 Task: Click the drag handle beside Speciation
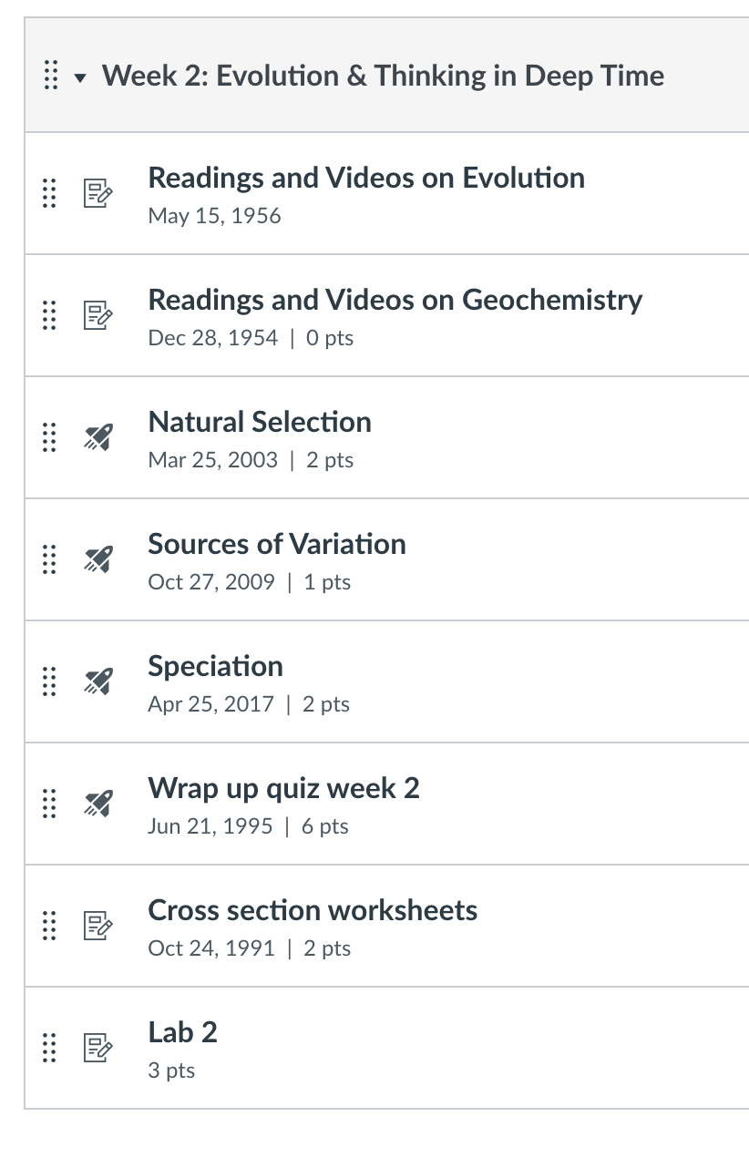click(x=50, y=681)
